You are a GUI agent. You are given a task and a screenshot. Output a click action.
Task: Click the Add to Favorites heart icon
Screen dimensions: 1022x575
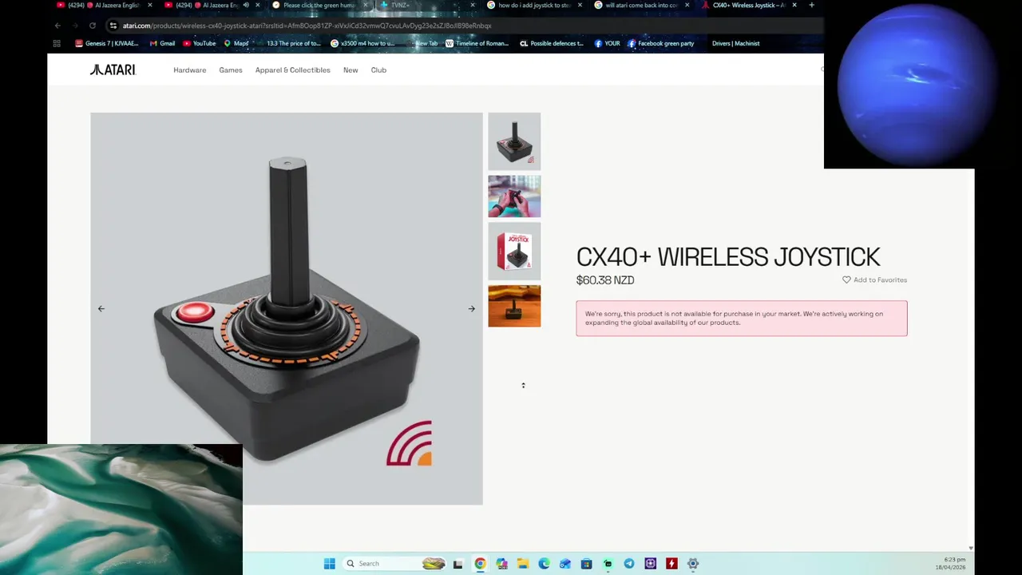point(846,280)
